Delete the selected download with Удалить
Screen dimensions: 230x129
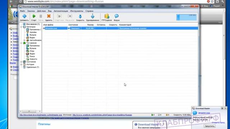point(49,18)
